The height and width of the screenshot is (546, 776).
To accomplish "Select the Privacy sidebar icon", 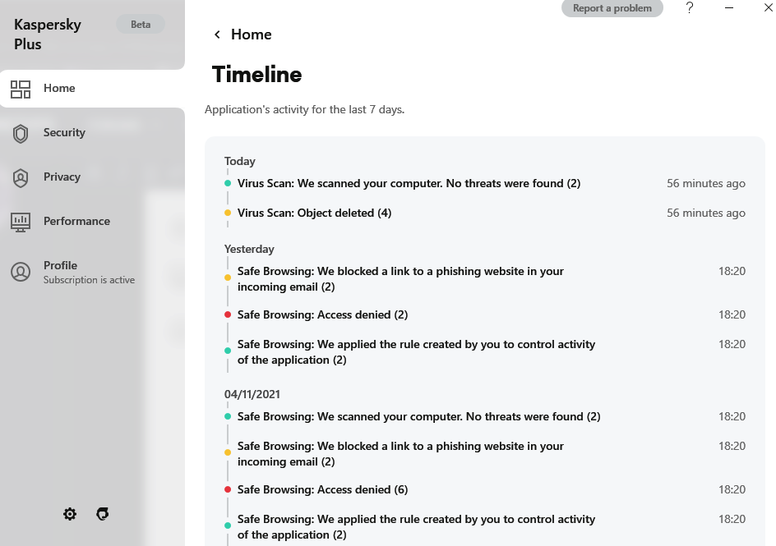I will (21, 177).
